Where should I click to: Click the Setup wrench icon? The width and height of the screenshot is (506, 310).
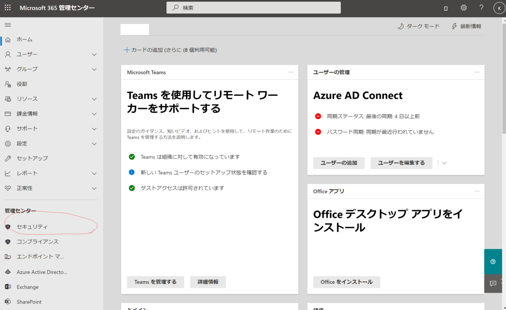[x=8, y=158]
